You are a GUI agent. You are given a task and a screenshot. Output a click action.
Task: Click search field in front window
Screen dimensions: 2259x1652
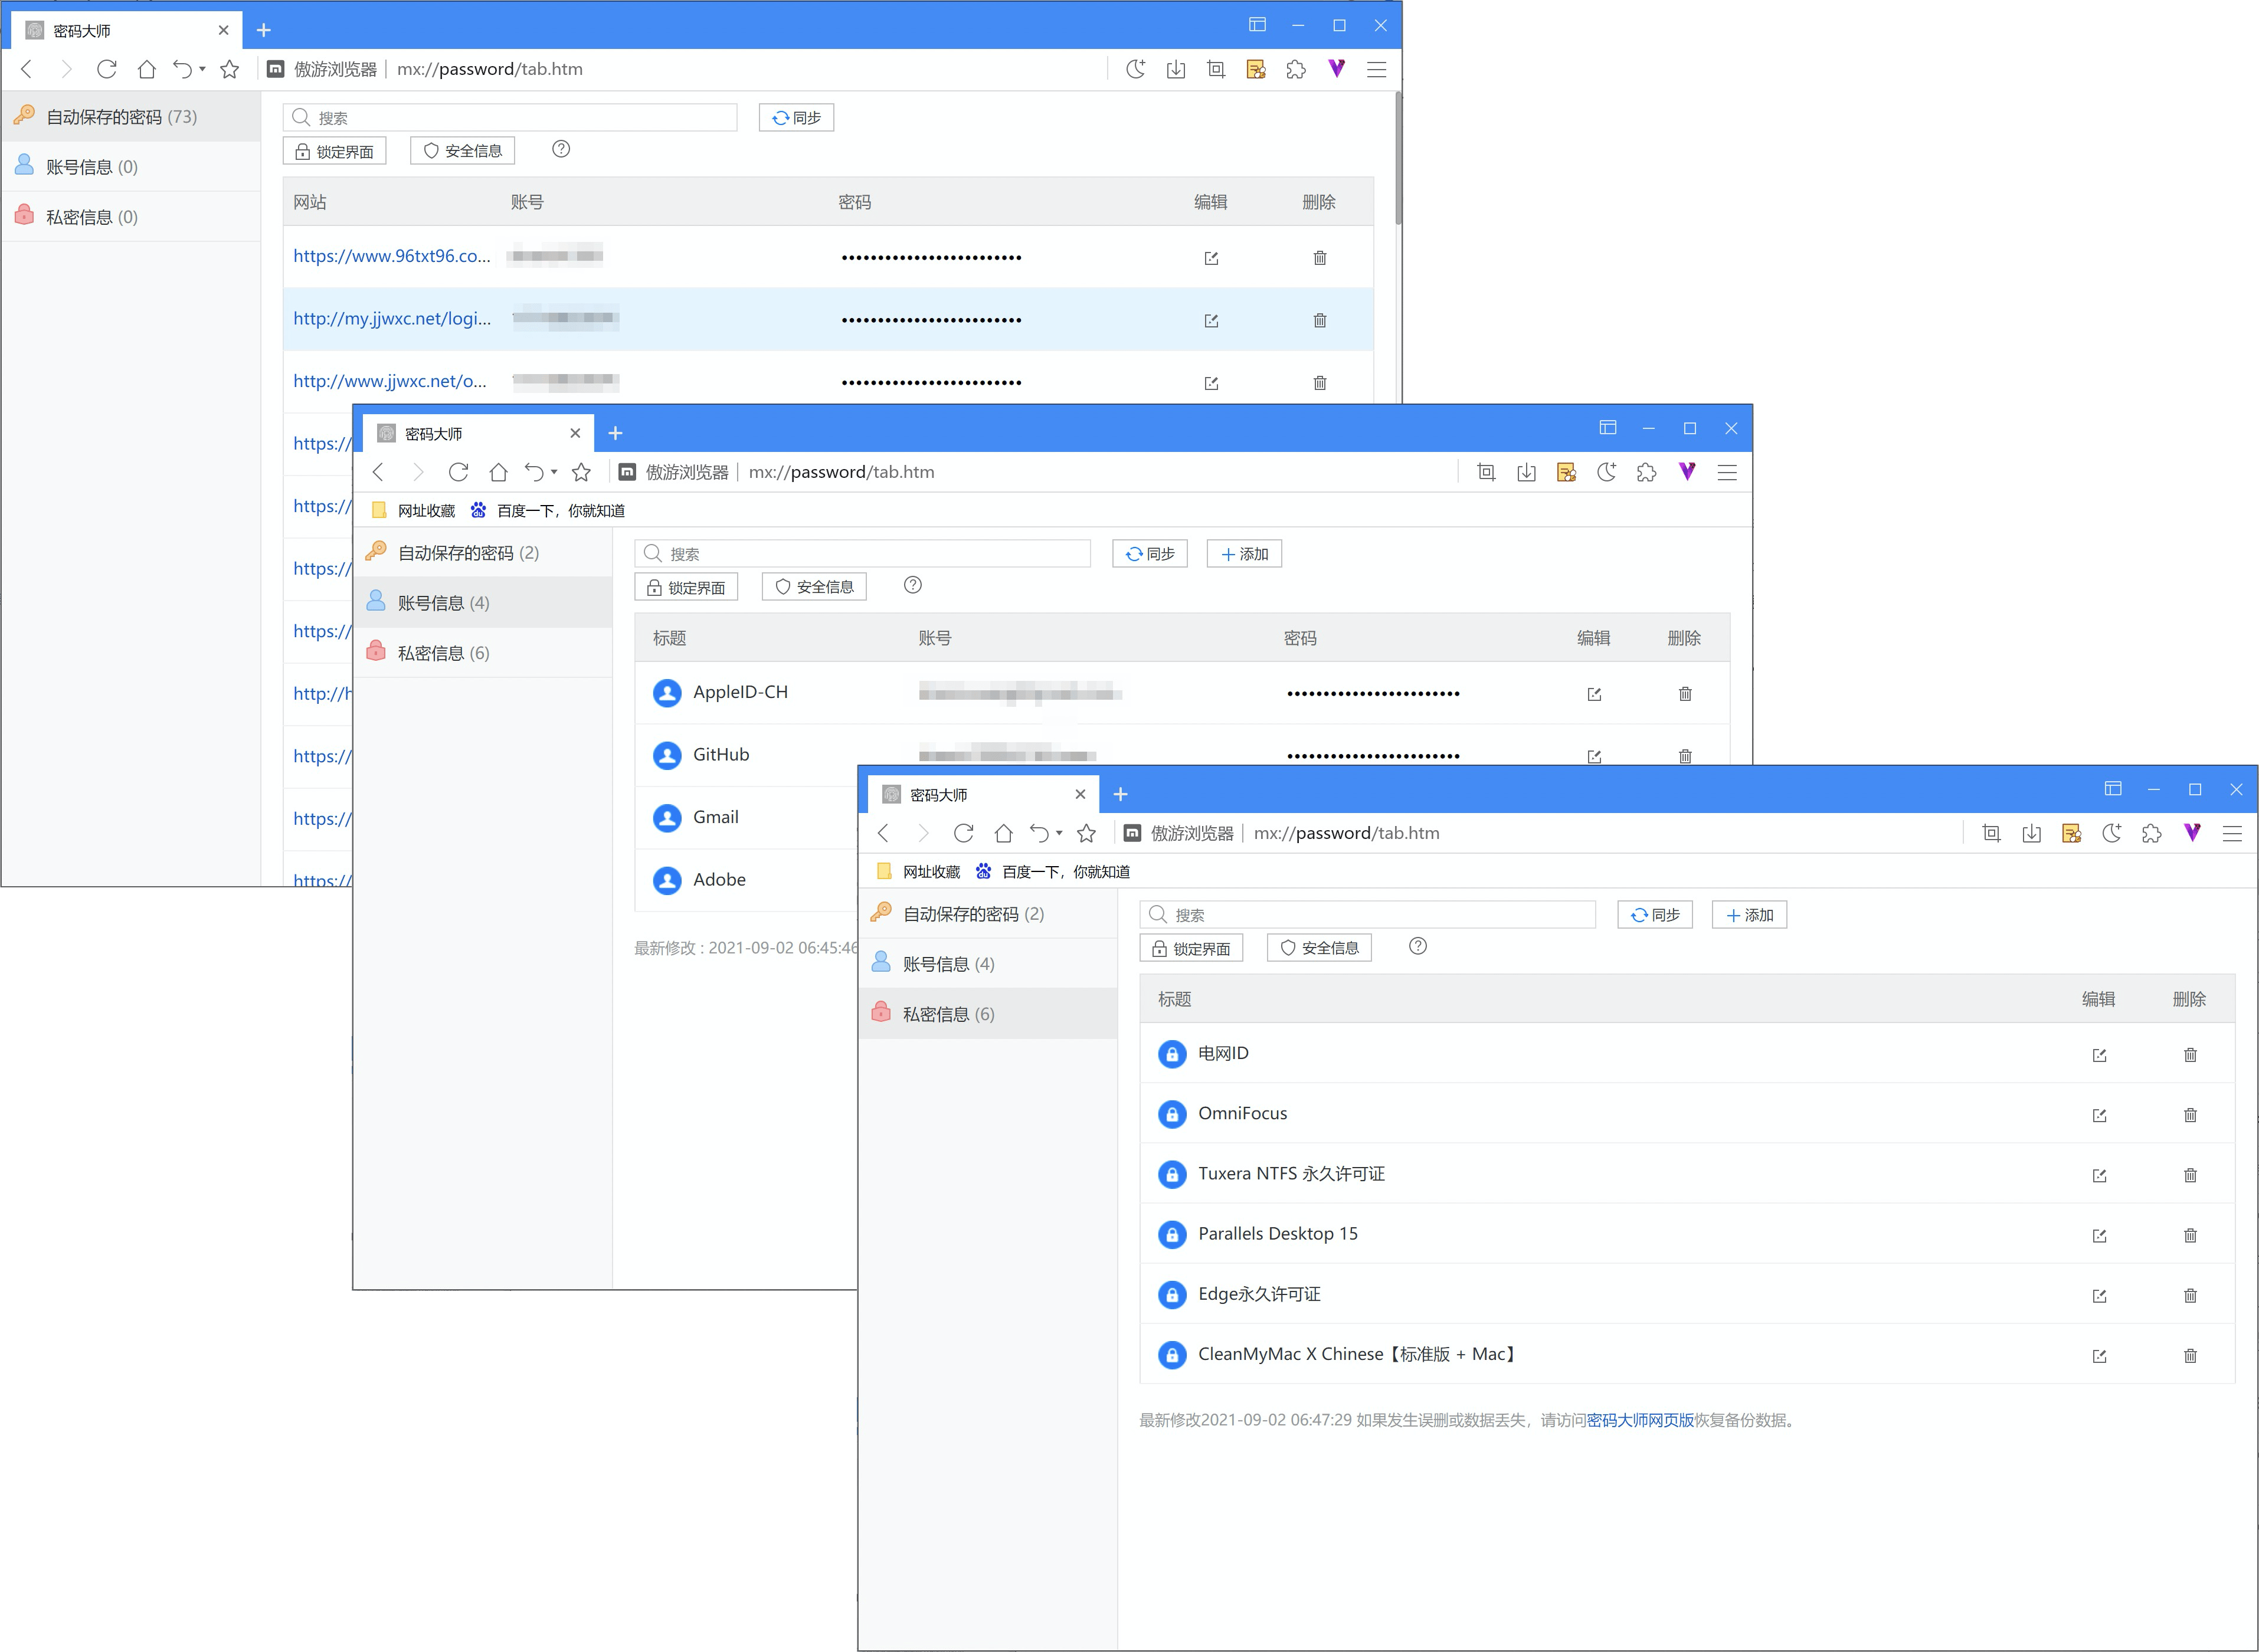[x=1367, y=915]
